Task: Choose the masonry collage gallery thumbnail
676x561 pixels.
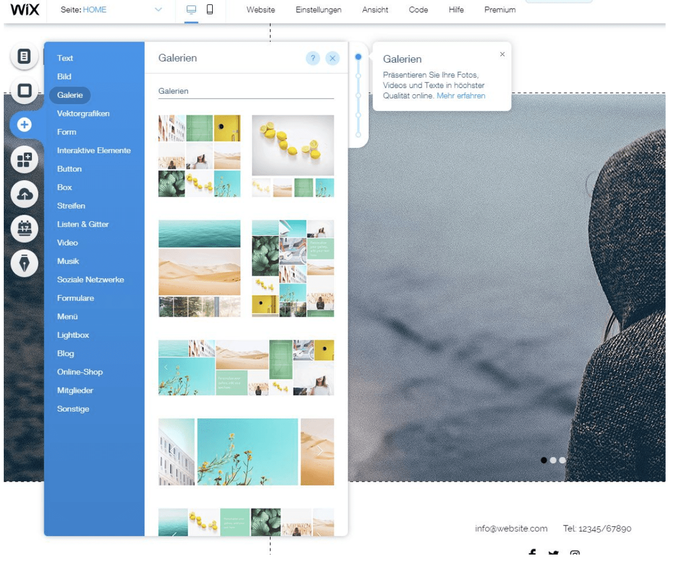Action: point(293,268)
